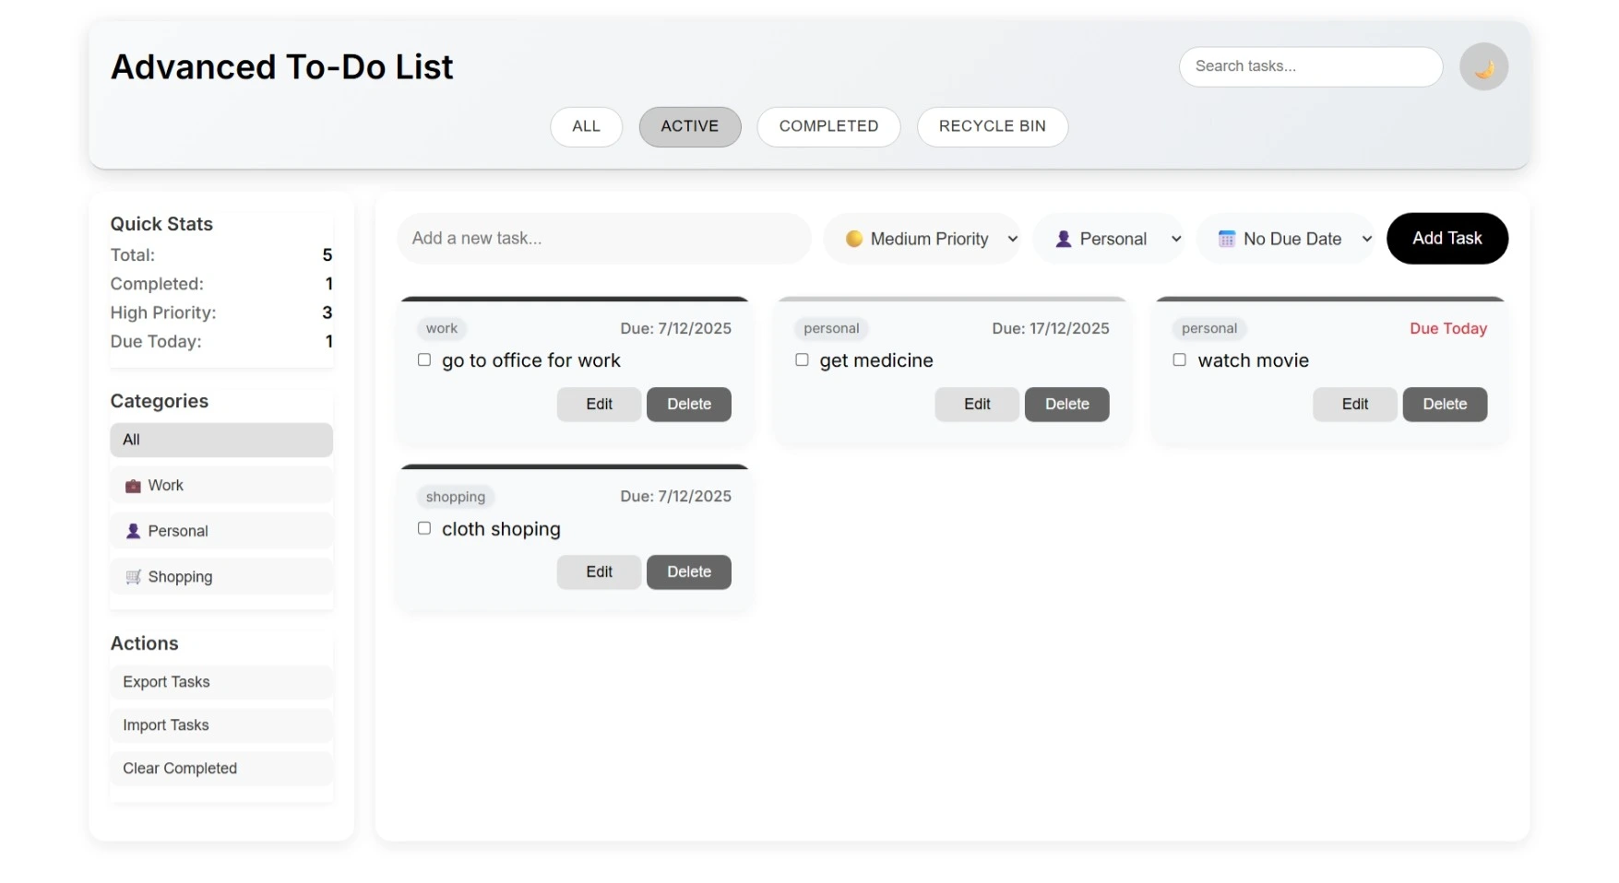Toggle dark mode with the moon icon
Viewport: 1619px width, 883px height.
tap(1483, 66)
